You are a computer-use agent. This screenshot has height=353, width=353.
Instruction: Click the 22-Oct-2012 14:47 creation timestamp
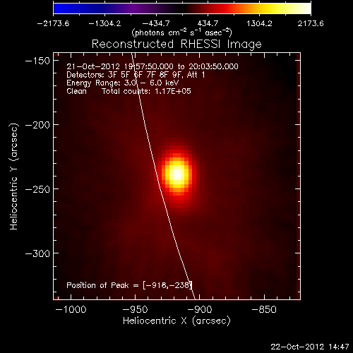[x=310, y=347]
